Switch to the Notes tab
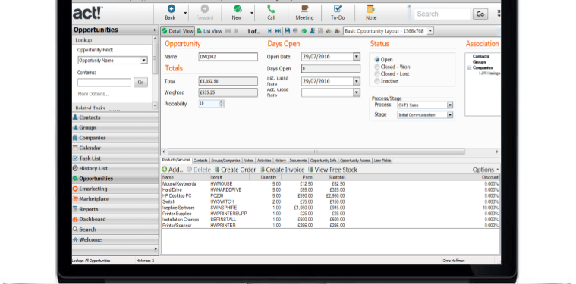 tap(249, 161)
